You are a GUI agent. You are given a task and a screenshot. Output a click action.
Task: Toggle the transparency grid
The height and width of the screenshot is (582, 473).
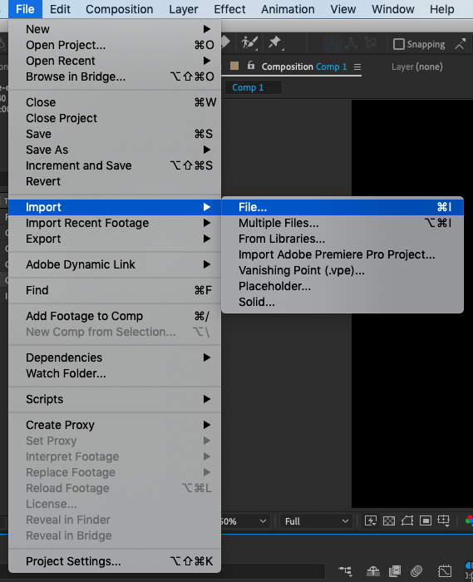[x=389, y=520]
